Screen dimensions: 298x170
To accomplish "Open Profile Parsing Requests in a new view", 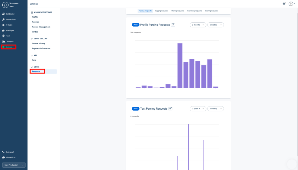I will (173, 24).
